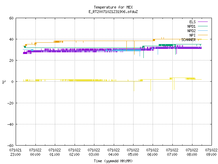Click the y-axis label 60
218x164 pixels.
click(11, 18)
